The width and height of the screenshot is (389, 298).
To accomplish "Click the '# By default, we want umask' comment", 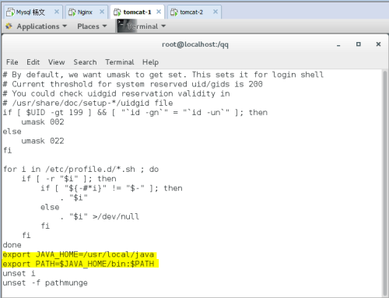I will [163, 75].
